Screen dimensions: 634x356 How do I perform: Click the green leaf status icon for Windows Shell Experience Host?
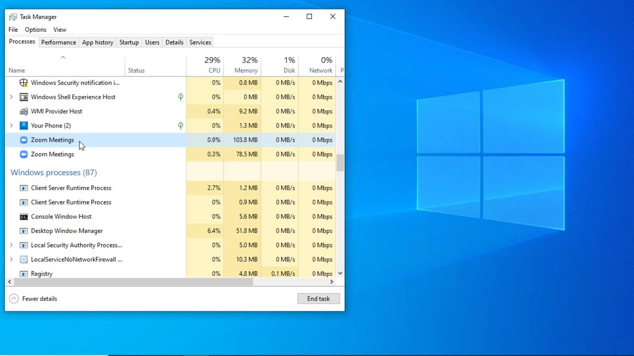tap(181, 97)
